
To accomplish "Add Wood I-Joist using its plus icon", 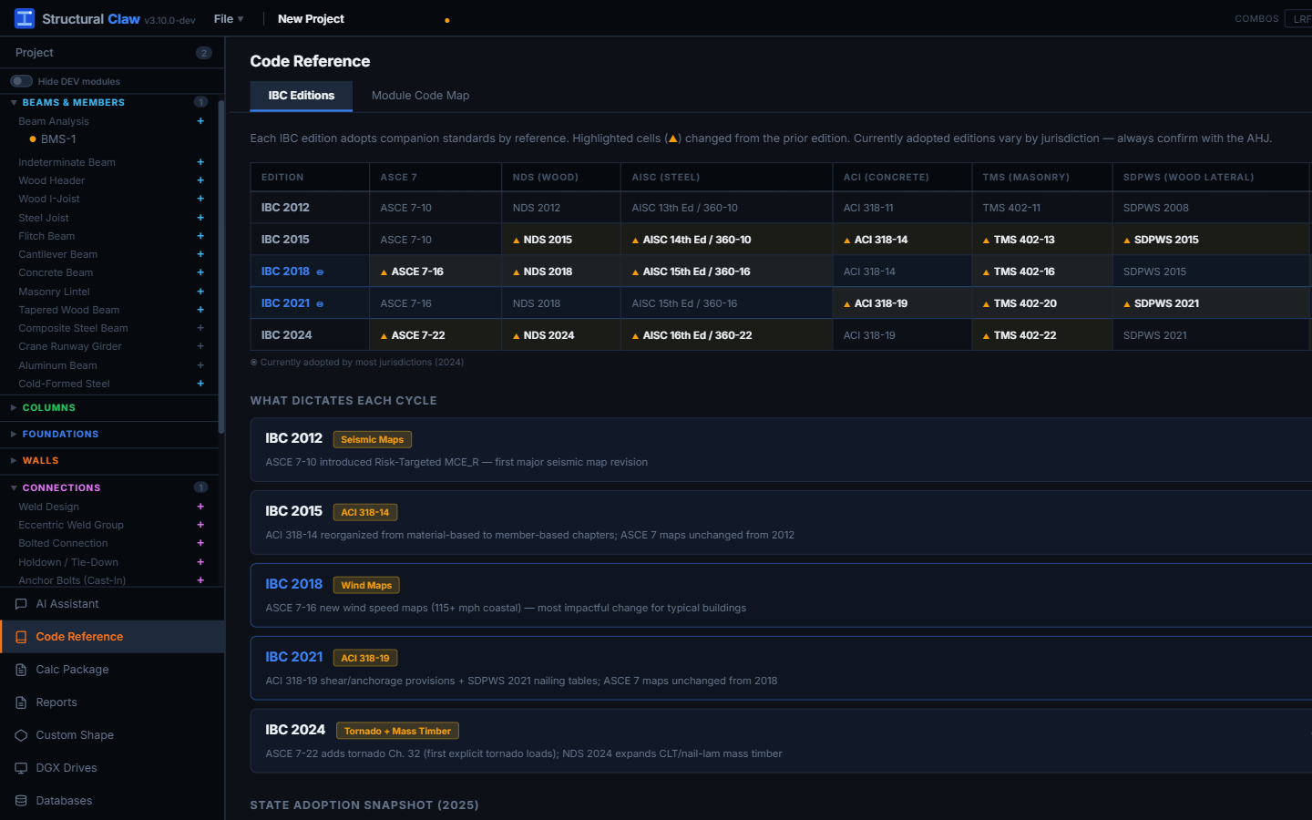I will pyautogui.click(x=200, y=199).
